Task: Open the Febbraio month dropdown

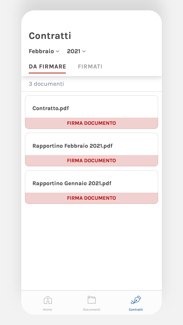Action: (x=44, y=51)
